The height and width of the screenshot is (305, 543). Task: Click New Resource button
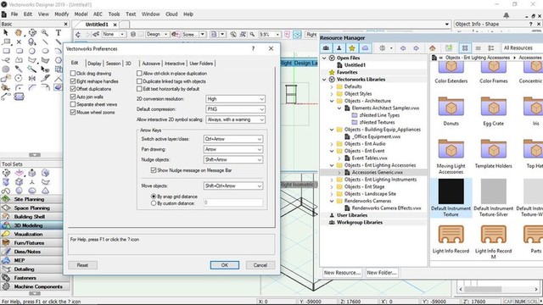[x=342, y=273]
